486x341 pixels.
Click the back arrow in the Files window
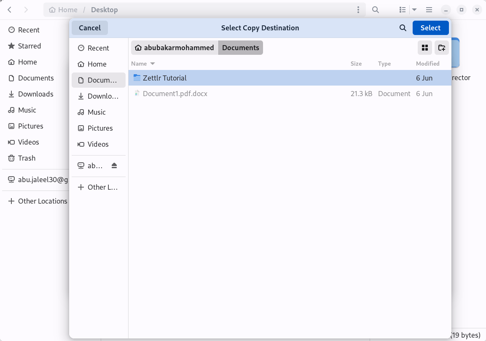9,9
